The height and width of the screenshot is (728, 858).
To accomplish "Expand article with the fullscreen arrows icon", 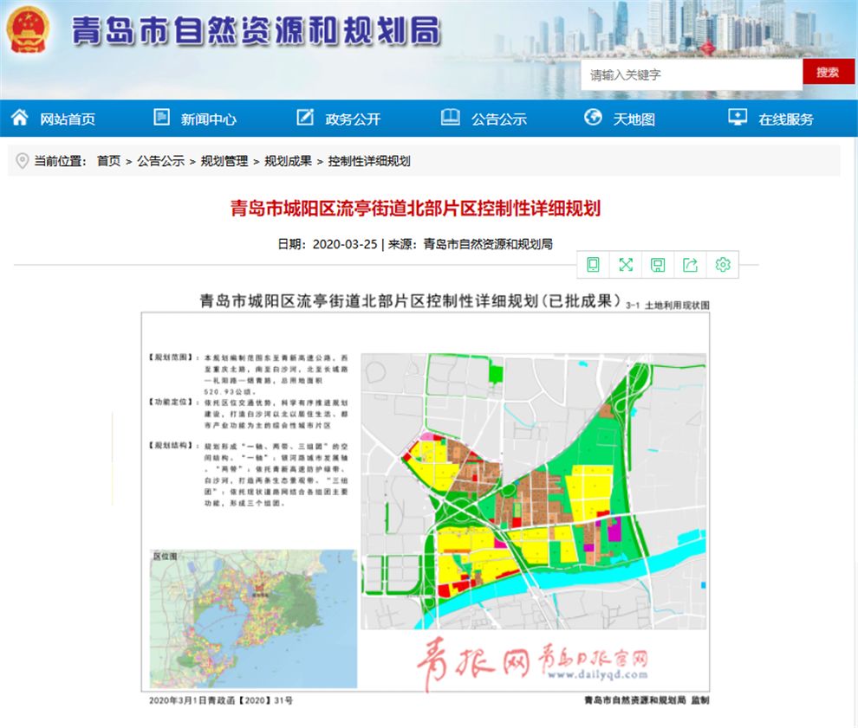I will click(x=626, y=265).
